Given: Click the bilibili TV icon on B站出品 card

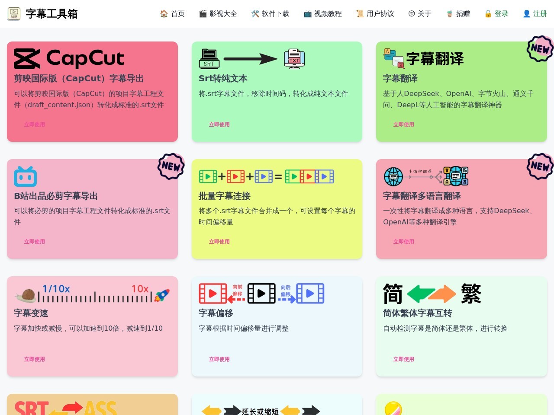Looking at the screenshot, I should [x=25, y=176].
